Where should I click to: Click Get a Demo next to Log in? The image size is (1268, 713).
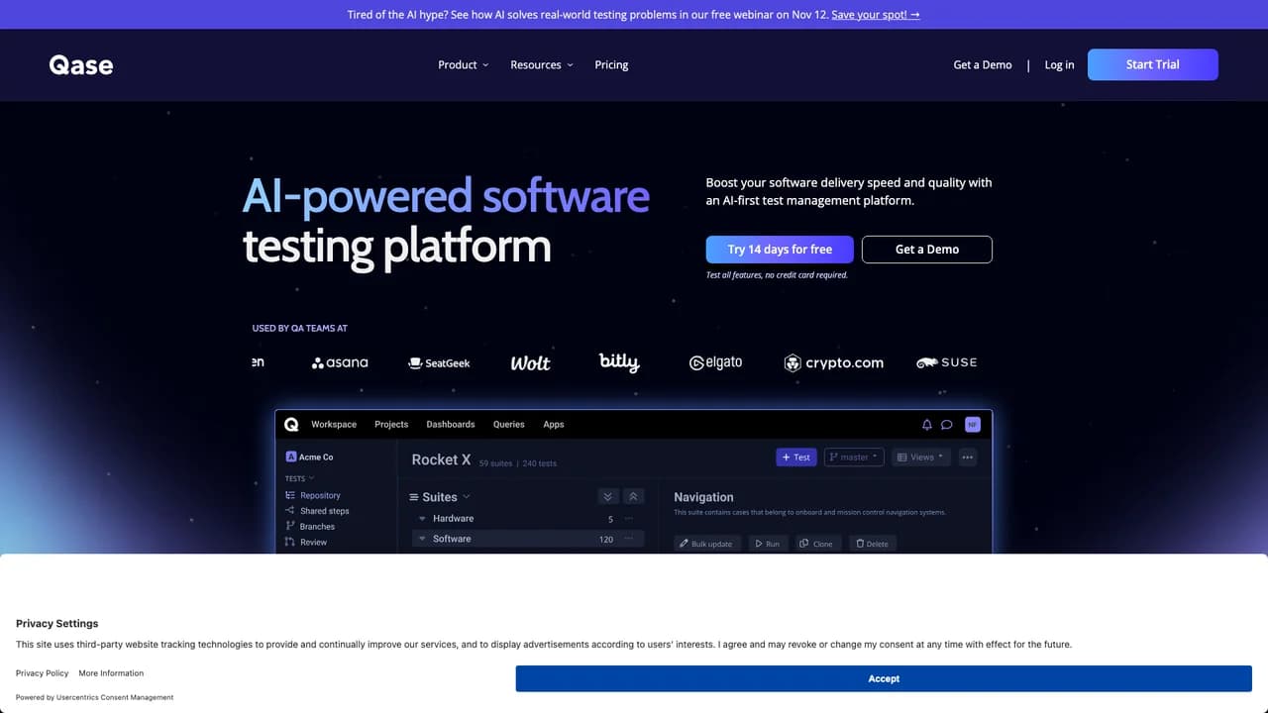click(983, 64)
